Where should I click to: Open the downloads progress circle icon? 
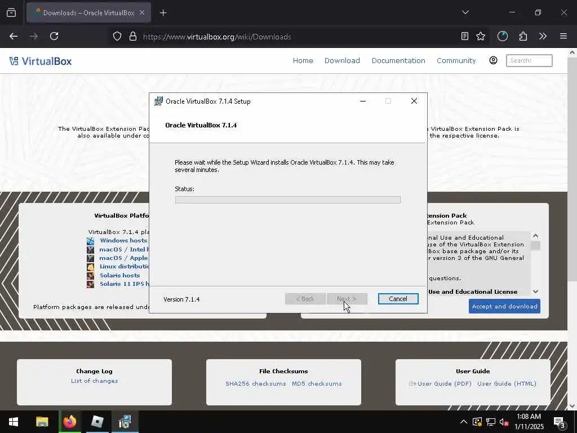(x=502, y=36)
